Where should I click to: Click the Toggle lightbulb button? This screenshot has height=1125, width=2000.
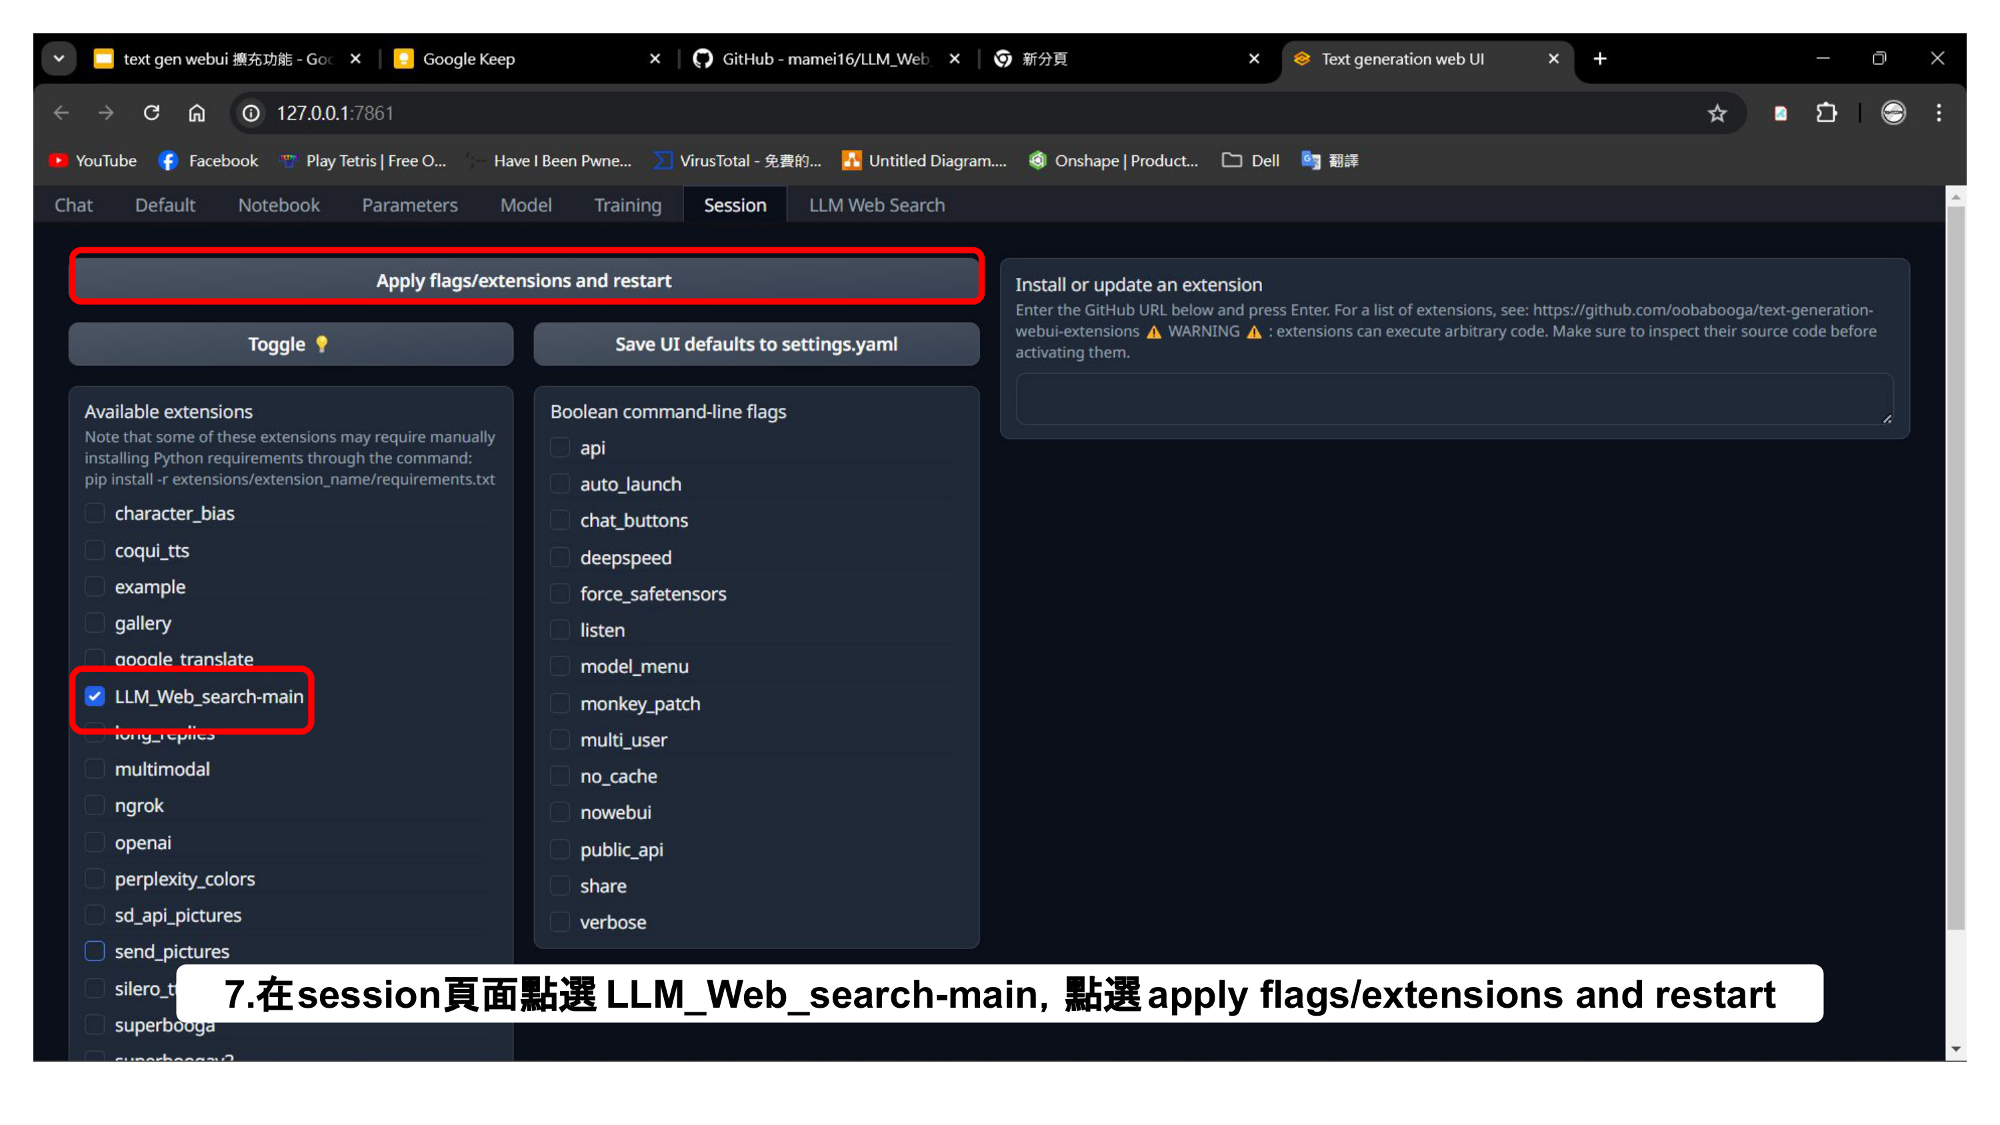click(x=291, y=344)
